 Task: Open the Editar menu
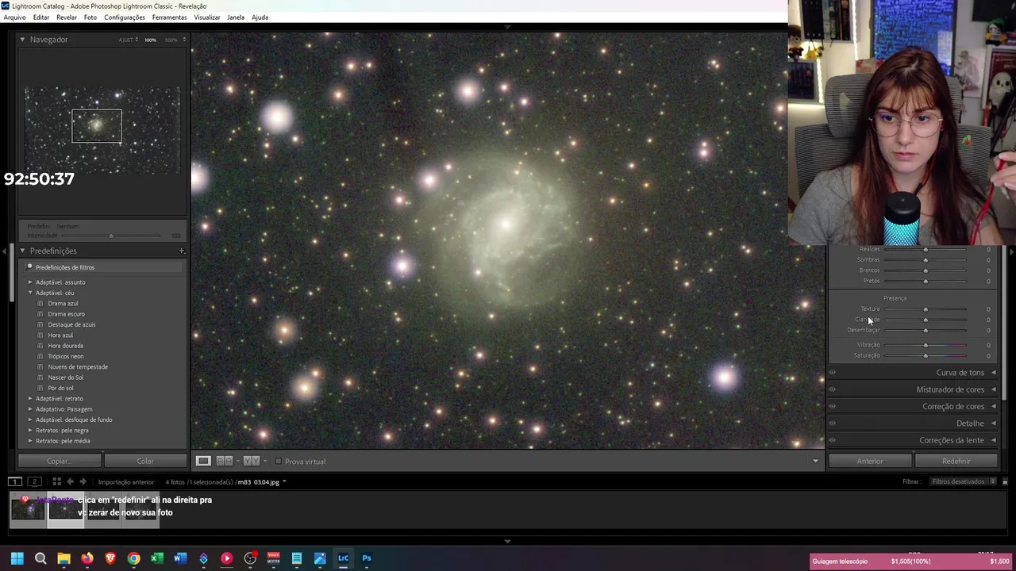[41, 17]
